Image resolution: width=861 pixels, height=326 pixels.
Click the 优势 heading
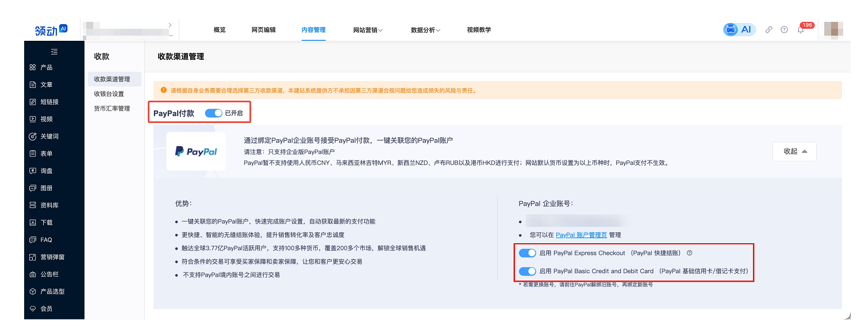click(183, 204)
